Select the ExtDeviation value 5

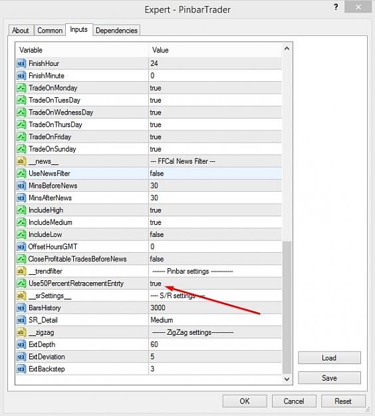[x=152, y=357]
